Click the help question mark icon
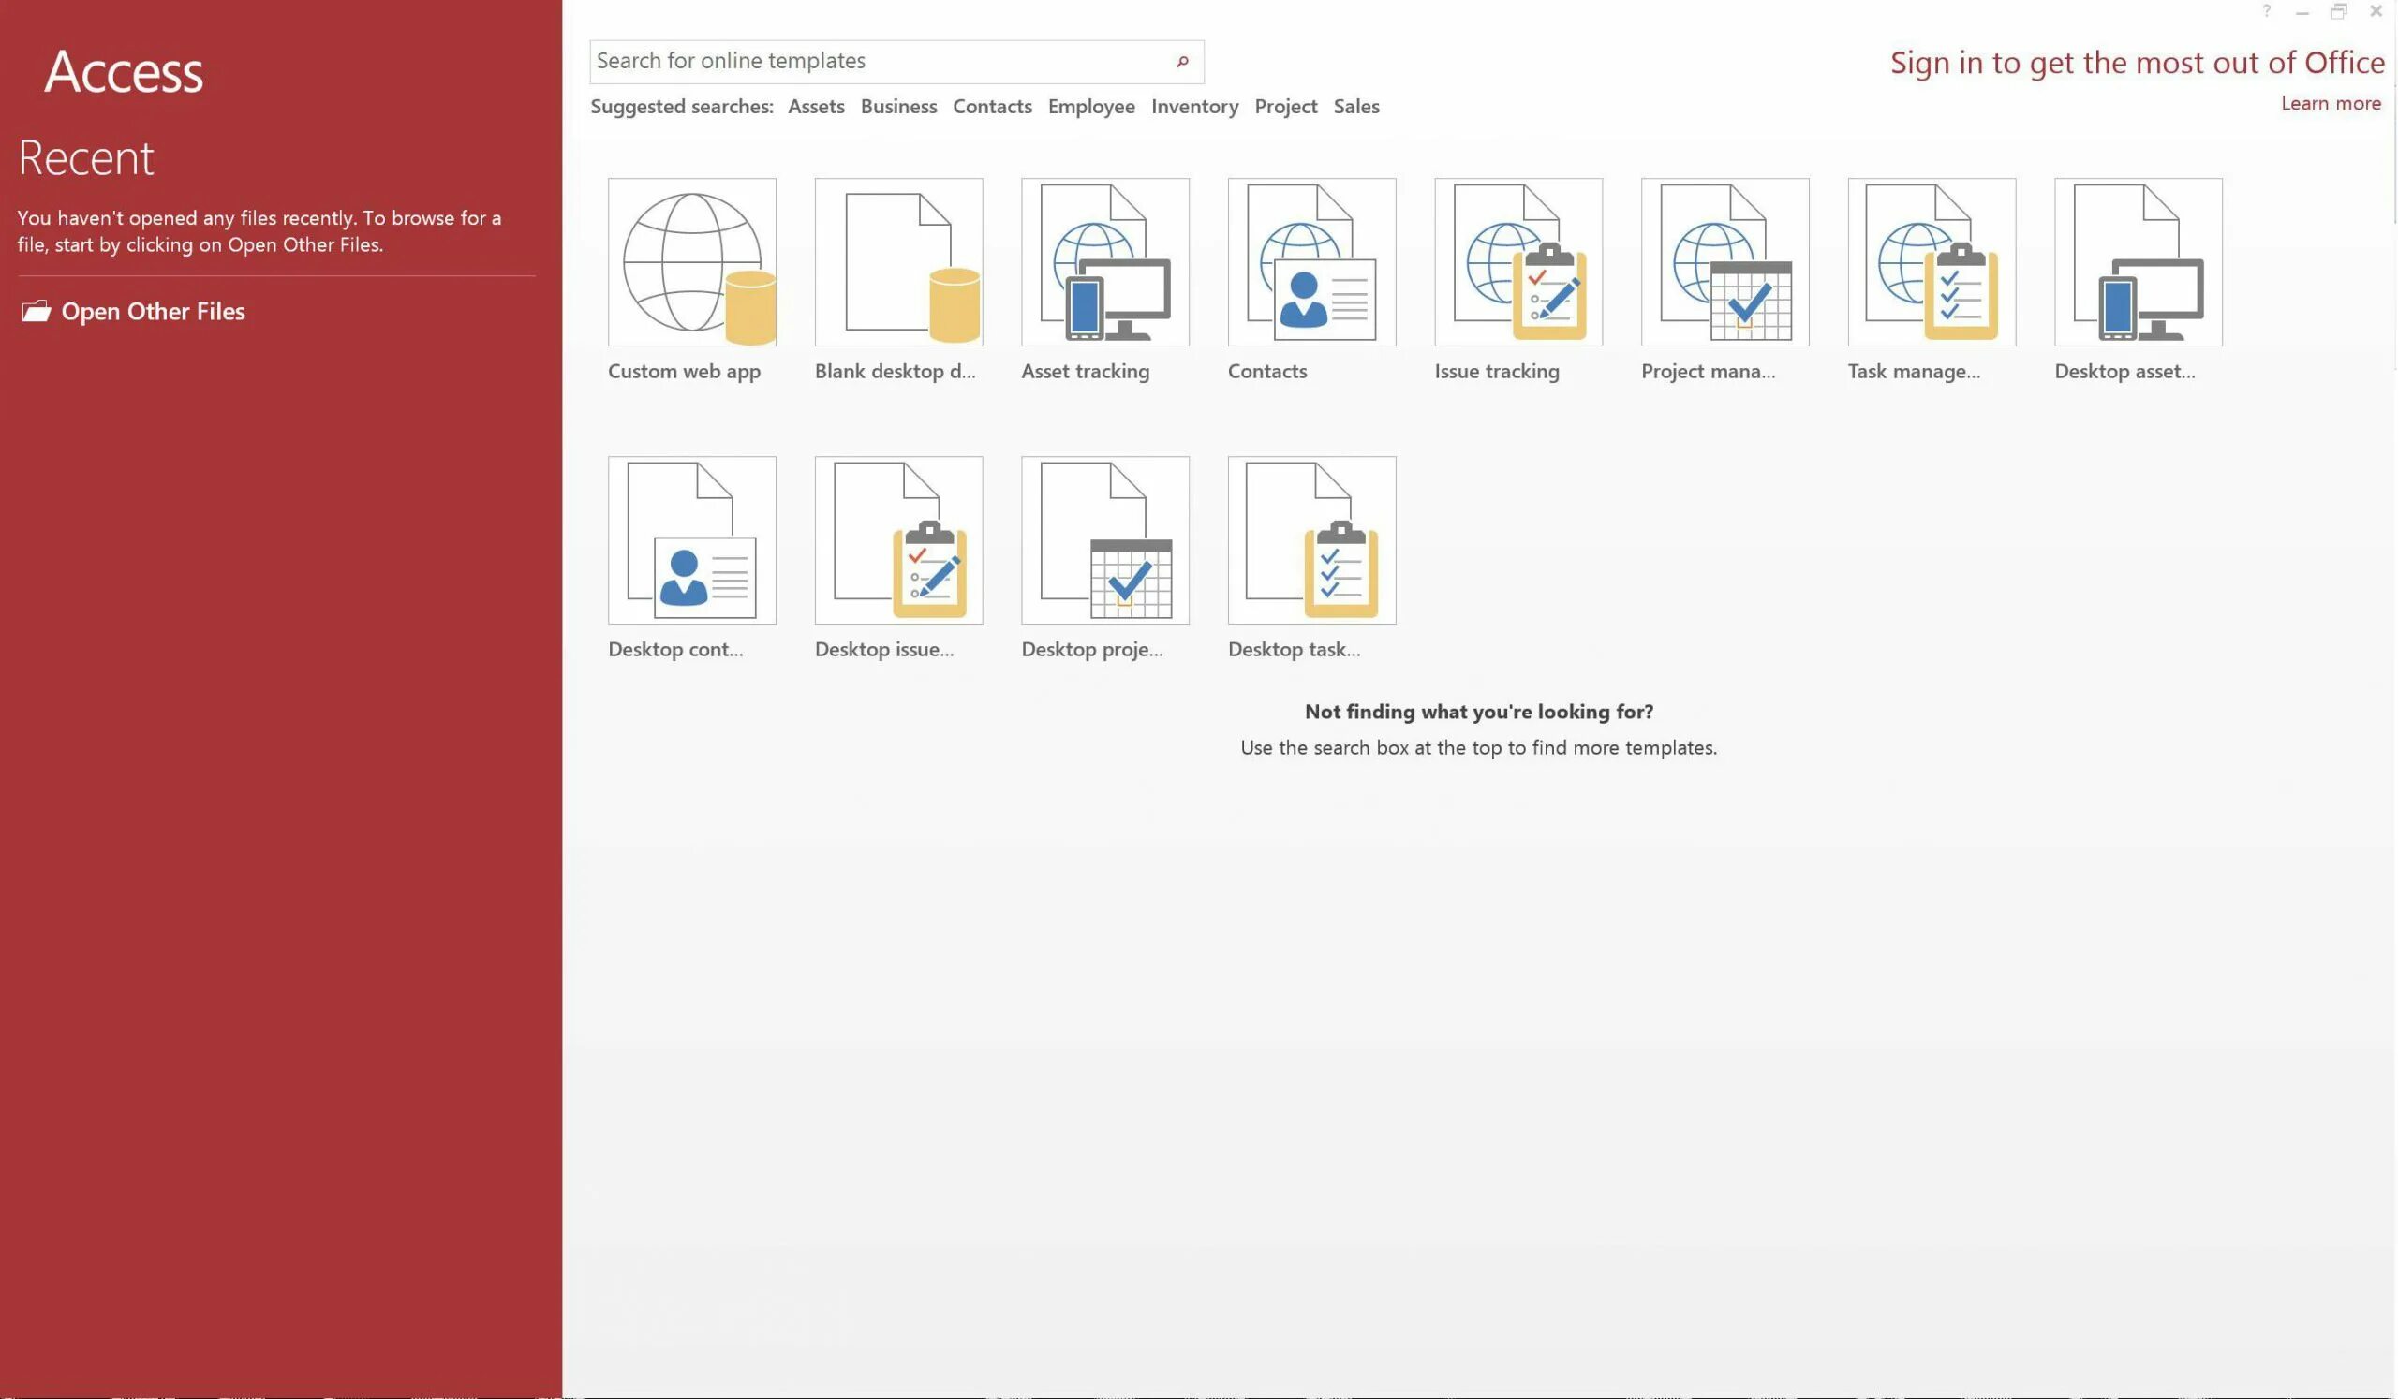The height and width of the screenshot is (1399, 2398). 2266,11
